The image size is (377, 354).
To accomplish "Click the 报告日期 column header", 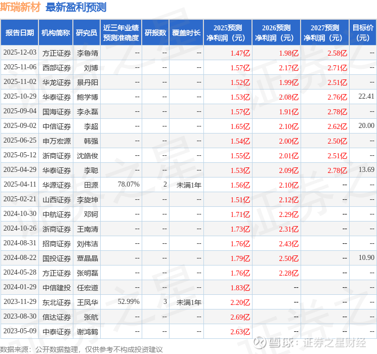I will coord(19,33).
